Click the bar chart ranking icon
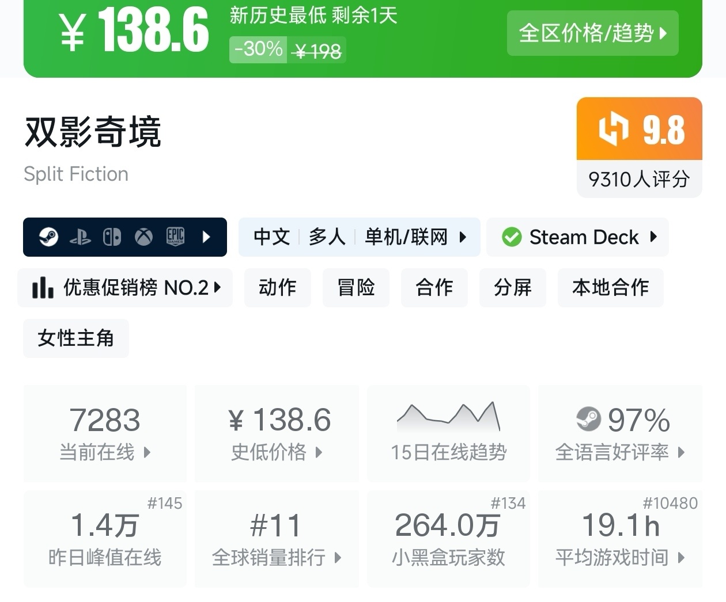 pos(43,287)
